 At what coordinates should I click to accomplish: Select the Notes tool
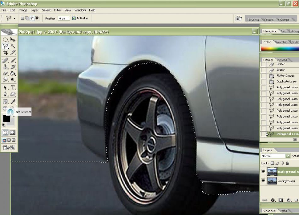coord(5,102)
